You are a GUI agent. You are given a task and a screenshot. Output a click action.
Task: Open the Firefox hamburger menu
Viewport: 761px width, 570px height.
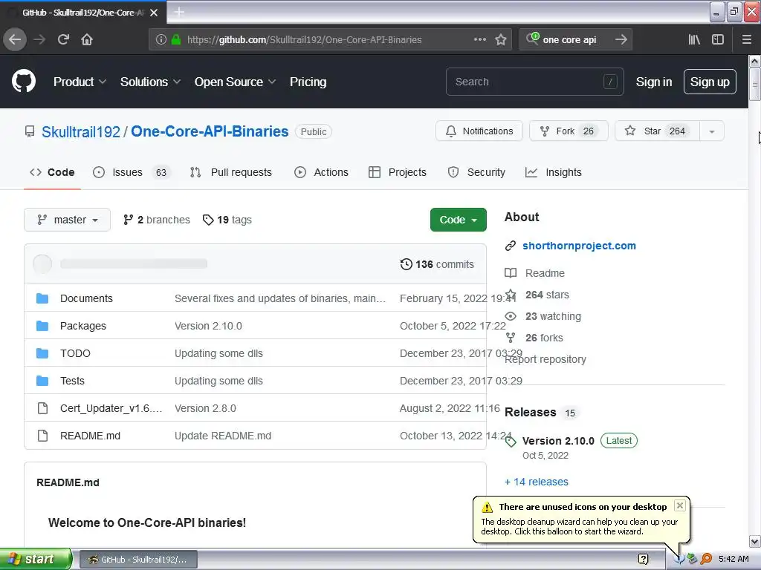(x=747, y=40)
